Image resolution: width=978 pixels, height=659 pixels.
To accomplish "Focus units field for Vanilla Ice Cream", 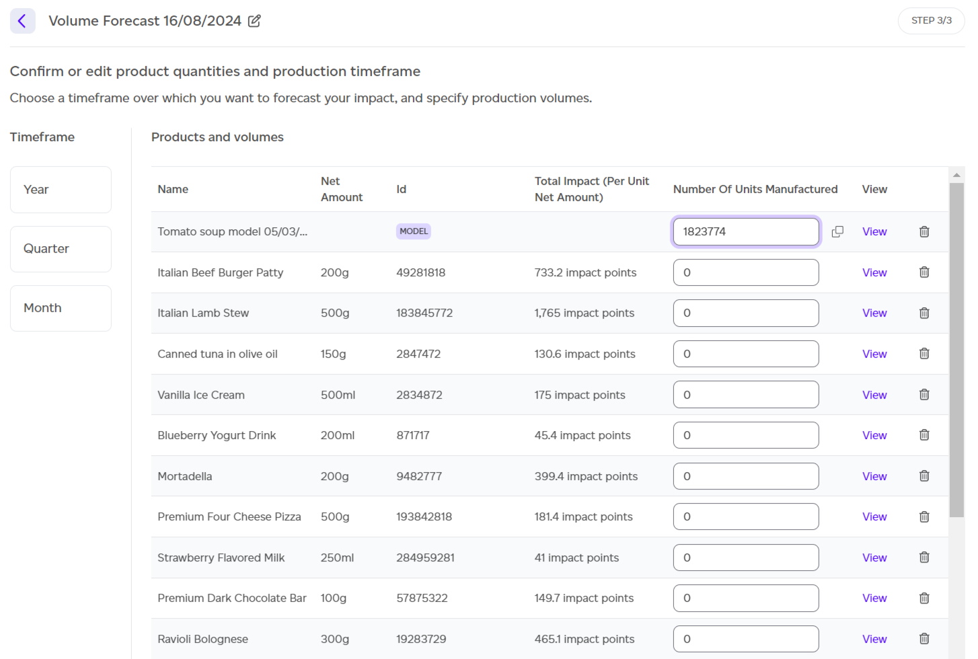I will (x=746, y=395).
